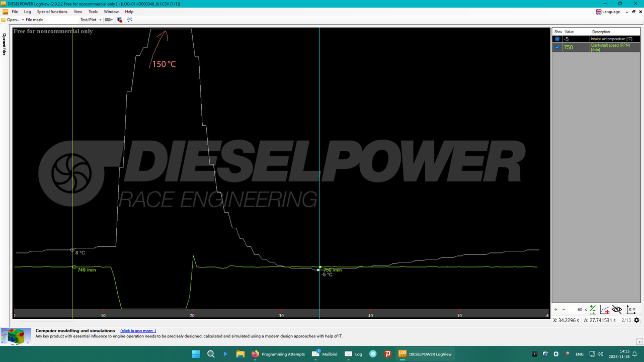
Task: Expand the Open.. dropdown arrow
Action: [23, 20]
